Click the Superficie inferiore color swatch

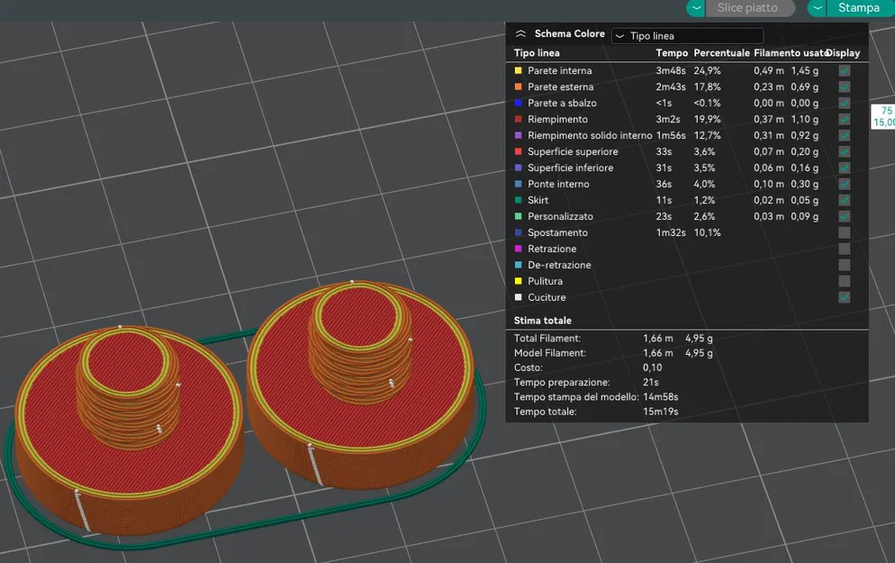point(519,168)
